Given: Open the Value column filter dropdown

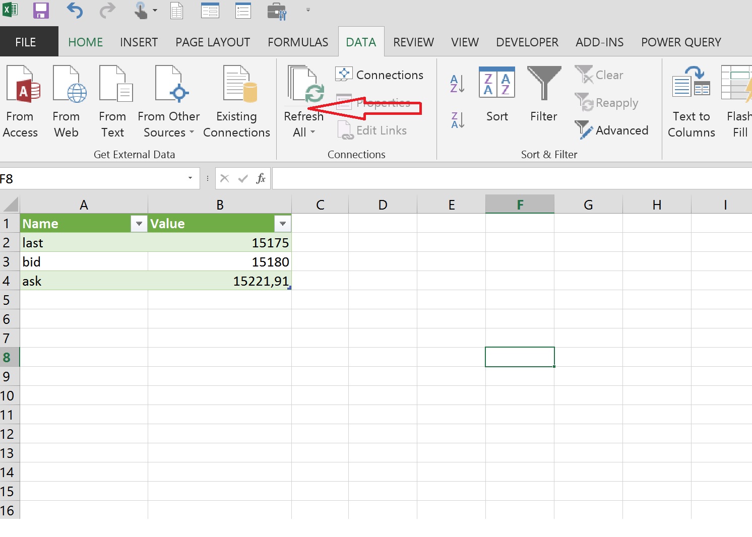Looking at the screenshot, I should coord(283,224).
